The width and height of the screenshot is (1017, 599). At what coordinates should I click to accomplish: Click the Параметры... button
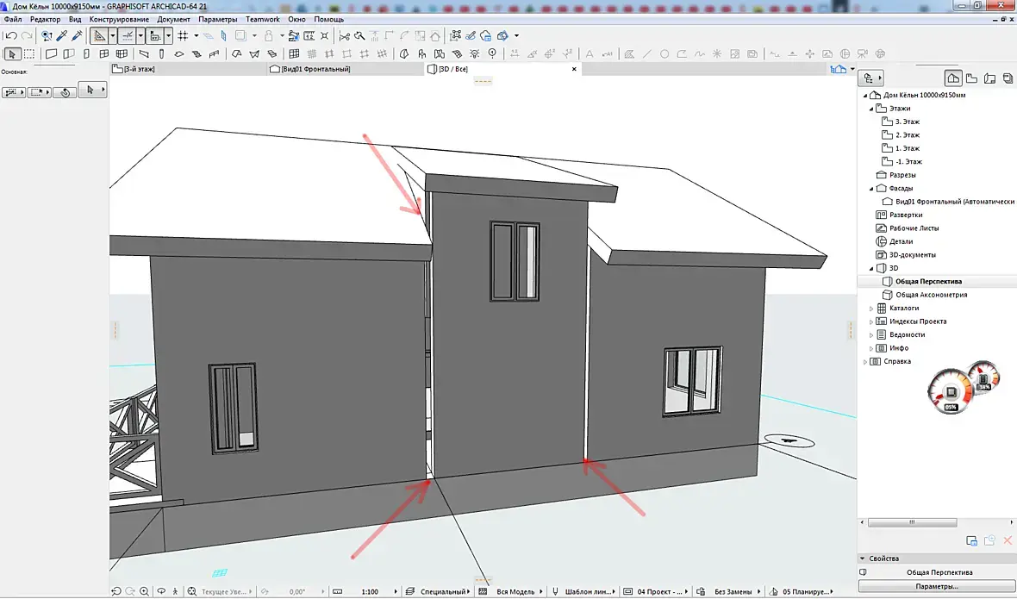(x=937, y=586)
